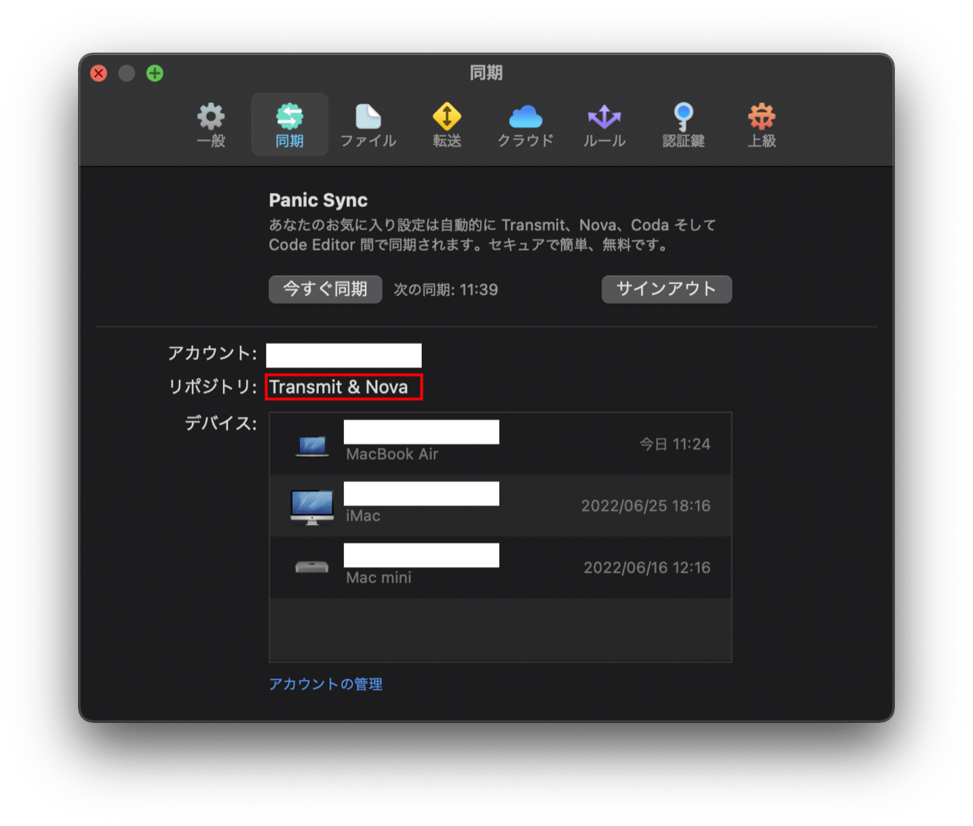973x826 pixels.
Task: Click the 今日 11:24 sync timestamp
Action: [x=675, y=445]
